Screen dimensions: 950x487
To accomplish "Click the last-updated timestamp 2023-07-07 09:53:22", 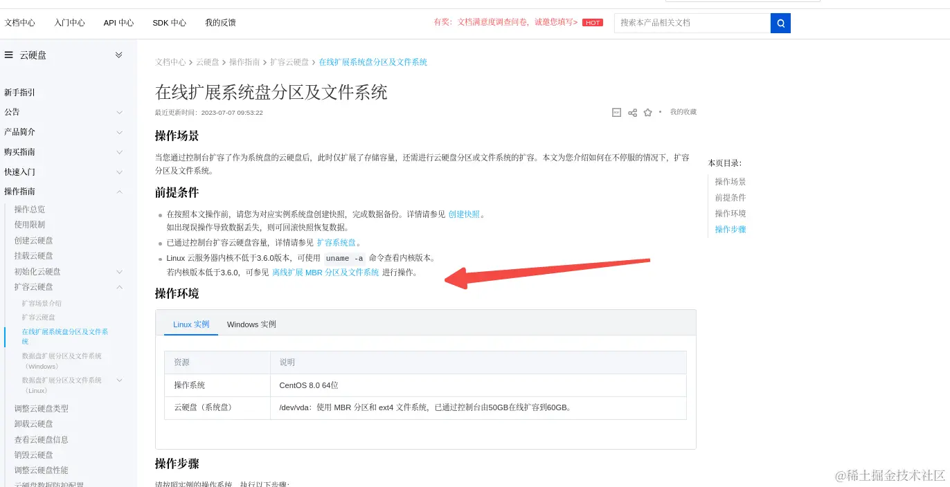I will pos(232,113).
